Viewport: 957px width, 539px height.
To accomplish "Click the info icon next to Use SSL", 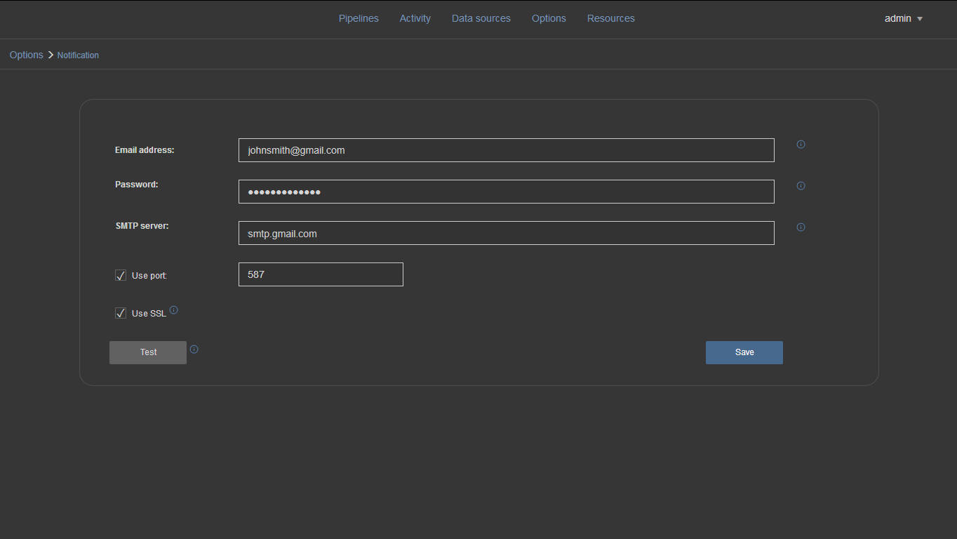I will point(174,310).
